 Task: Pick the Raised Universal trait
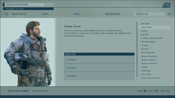pos(148,60)
